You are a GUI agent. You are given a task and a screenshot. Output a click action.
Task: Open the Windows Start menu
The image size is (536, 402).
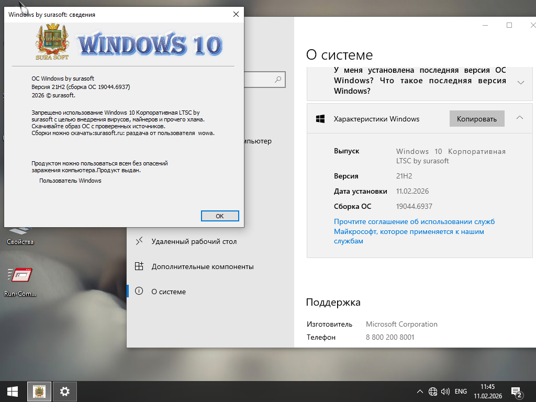[x=13, y=392]
